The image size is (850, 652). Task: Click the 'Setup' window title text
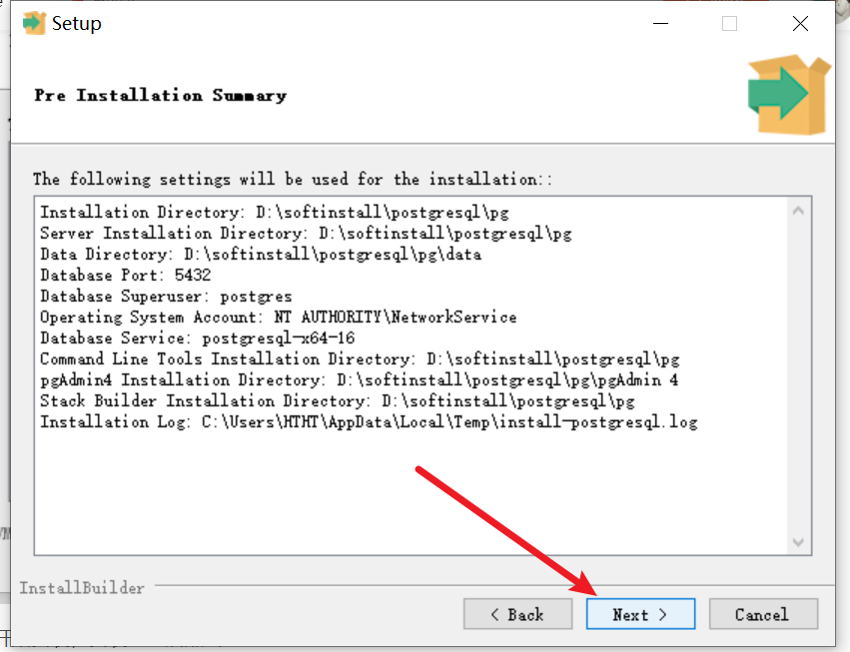(77, 23)
